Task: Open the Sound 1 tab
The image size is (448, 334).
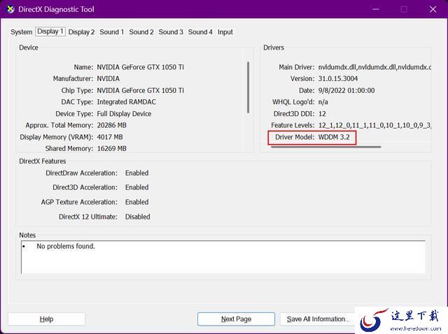Action: 112,32
